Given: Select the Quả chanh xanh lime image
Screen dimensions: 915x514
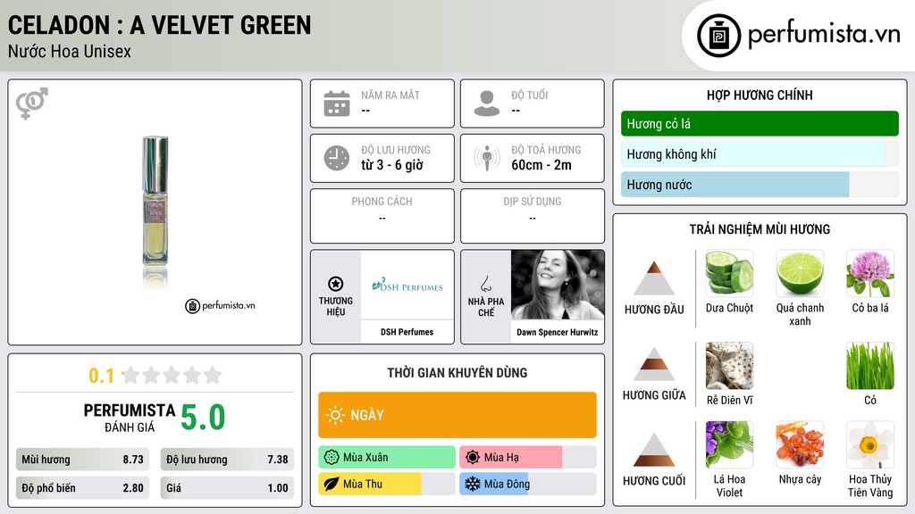Looking at the screenshot, I should [x=800, y=273].
